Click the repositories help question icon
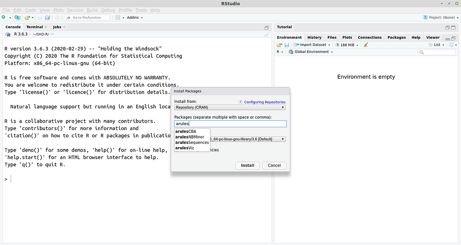461x245 pixels. point(240,102)
